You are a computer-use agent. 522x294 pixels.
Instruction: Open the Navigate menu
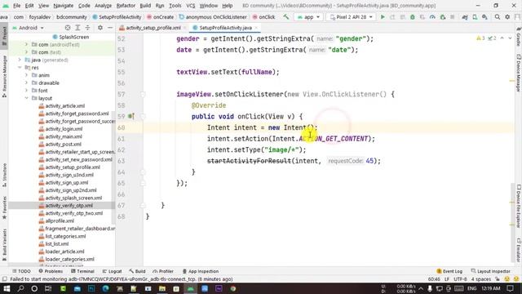tap(64, 6)
